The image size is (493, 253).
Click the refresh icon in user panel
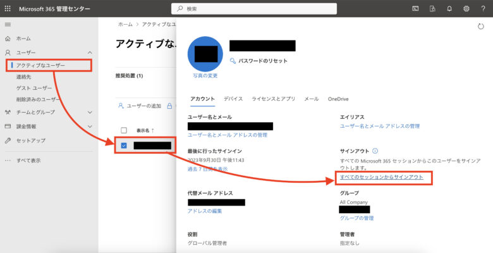coord(480,27)
